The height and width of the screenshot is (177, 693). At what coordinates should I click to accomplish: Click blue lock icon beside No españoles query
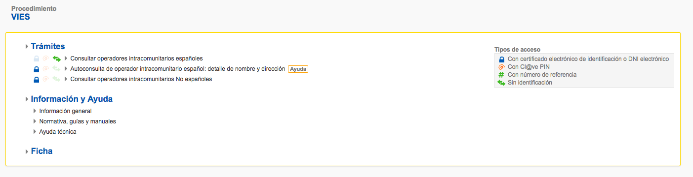36,79
